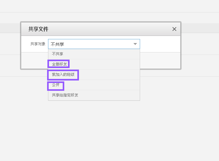Click the dialog's gray footer area

click(160, 61)
